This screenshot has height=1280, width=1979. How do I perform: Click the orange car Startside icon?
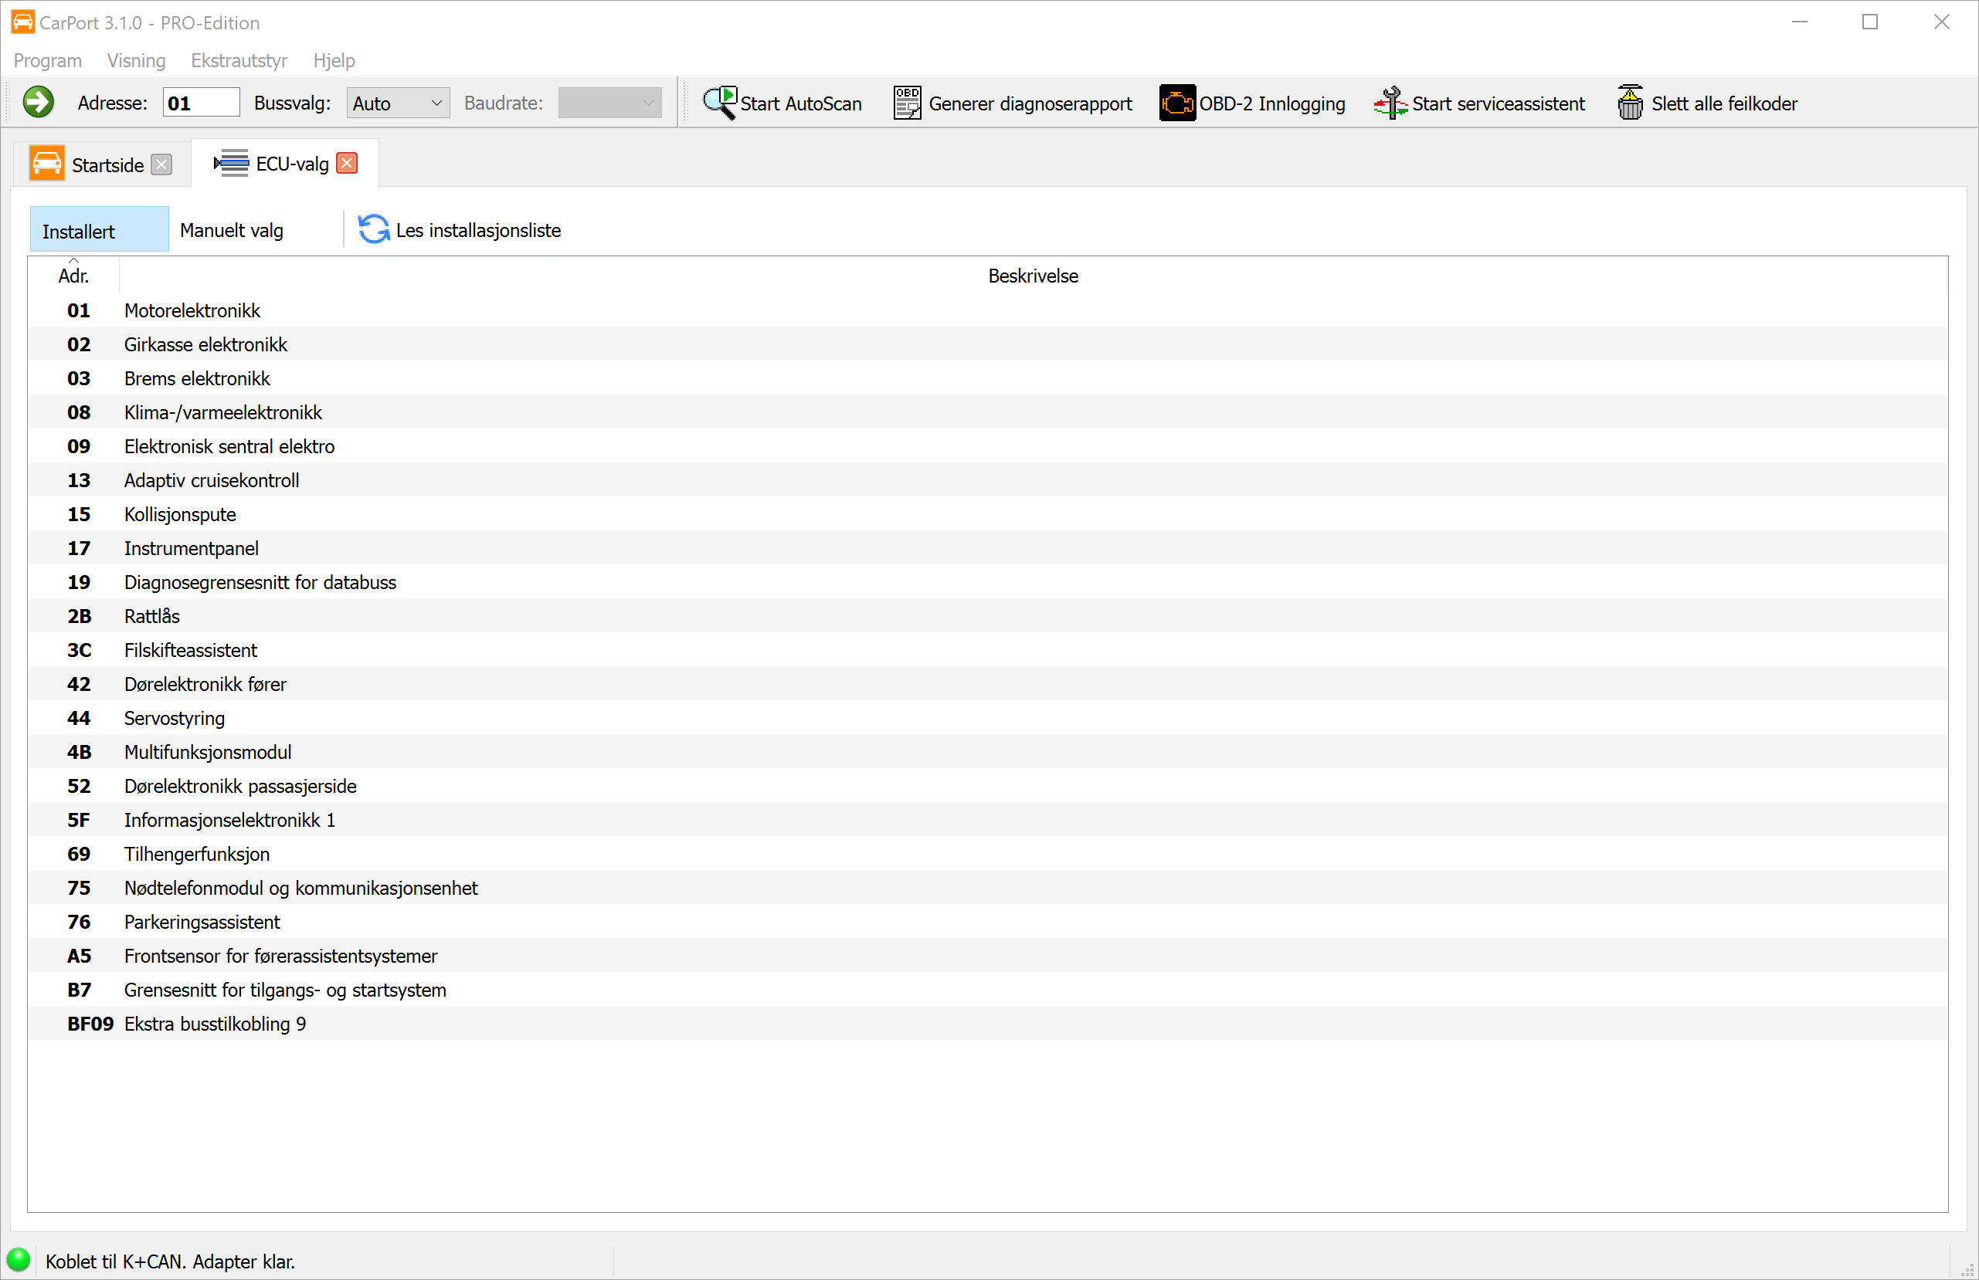[x=46, y=164]
